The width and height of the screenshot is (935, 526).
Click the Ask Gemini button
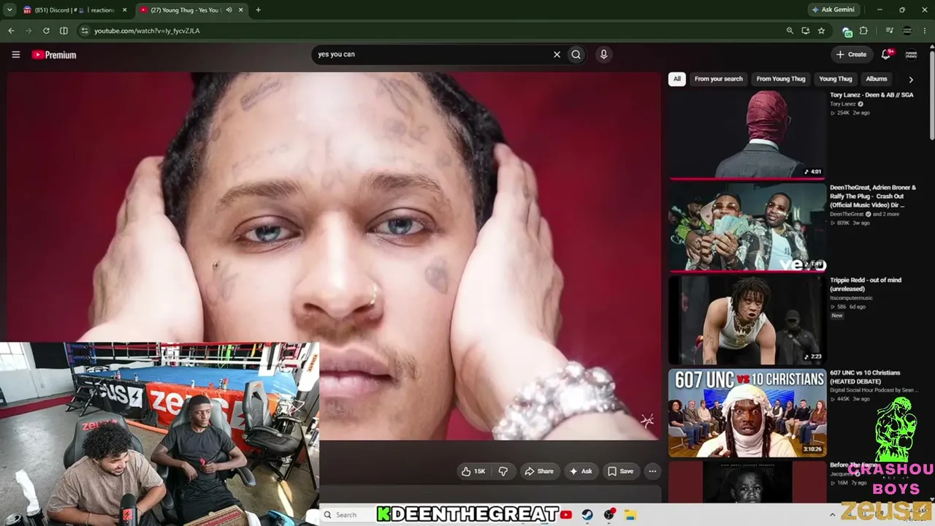click(x=835, y=10)
